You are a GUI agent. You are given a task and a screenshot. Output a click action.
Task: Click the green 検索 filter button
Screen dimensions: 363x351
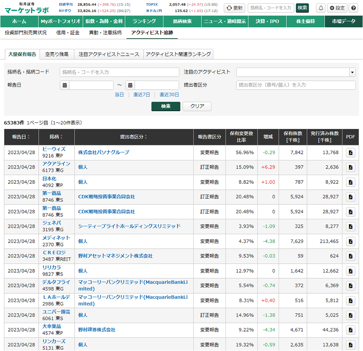[166, 106]
